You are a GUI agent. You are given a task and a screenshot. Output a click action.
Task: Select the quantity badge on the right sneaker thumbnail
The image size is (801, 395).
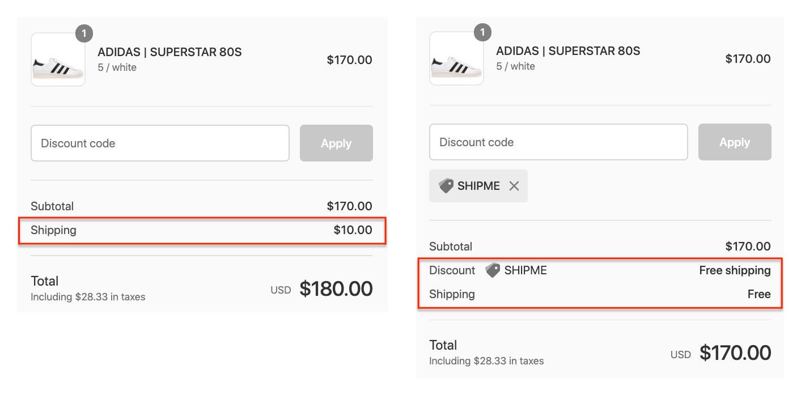coord(482,32)
